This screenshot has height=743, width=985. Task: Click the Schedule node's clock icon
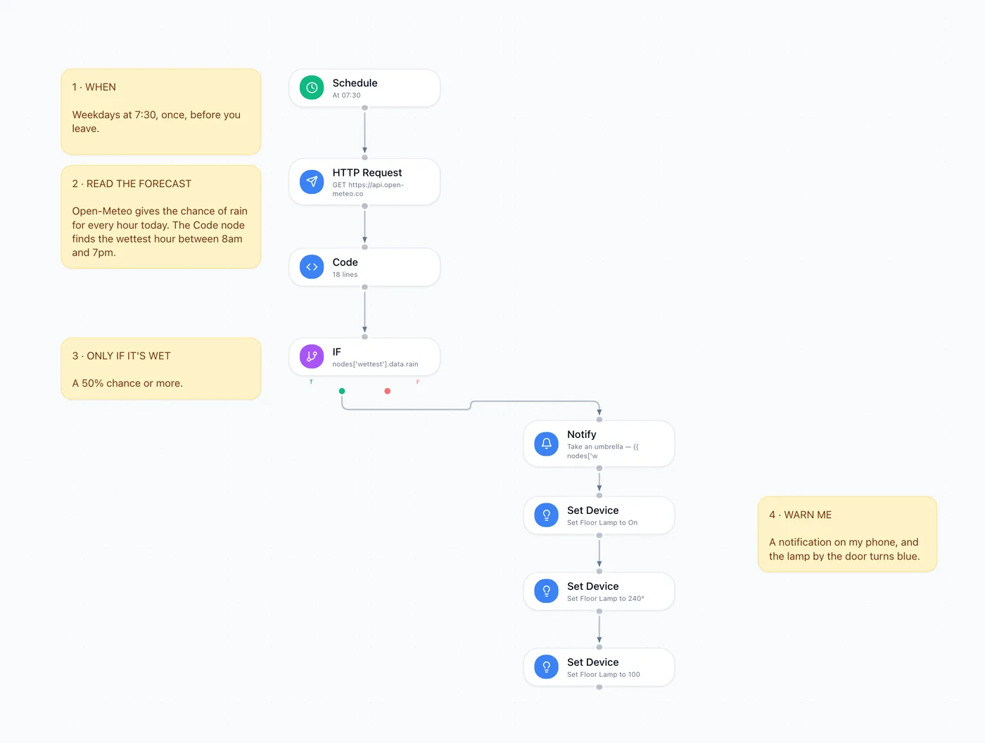click(x=312, y=88)
